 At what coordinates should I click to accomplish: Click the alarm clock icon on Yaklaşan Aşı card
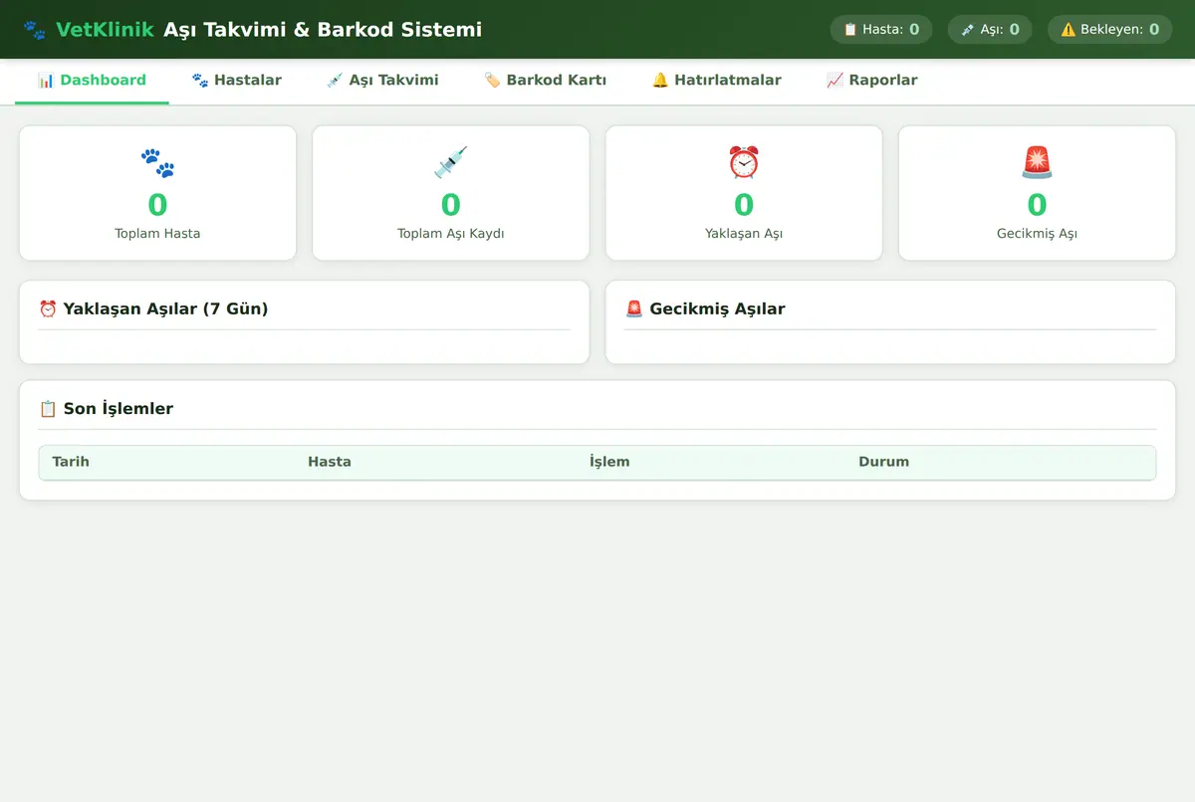744,162
